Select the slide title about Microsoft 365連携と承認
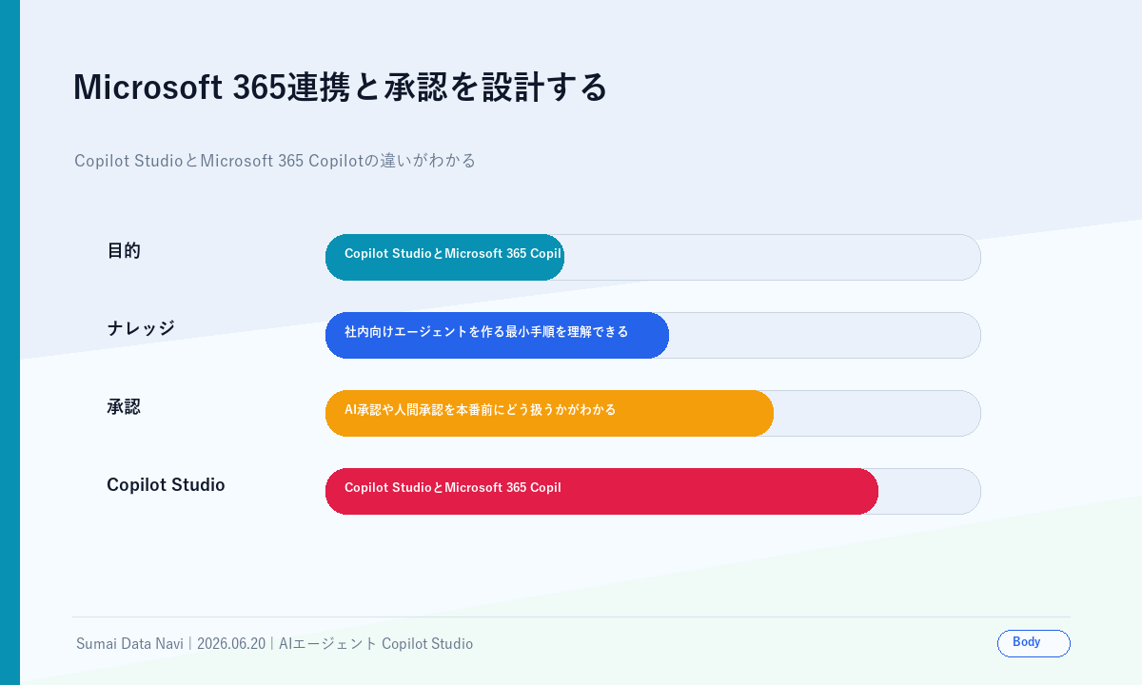The width and height of the screenshot is (1142, 685). pos(340,87)
